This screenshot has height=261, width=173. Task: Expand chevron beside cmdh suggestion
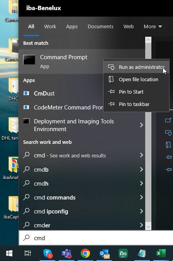point(141,183)
